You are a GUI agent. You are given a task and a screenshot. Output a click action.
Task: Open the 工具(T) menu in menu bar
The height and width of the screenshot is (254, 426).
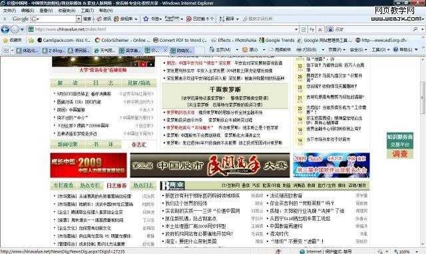[87, 11]
